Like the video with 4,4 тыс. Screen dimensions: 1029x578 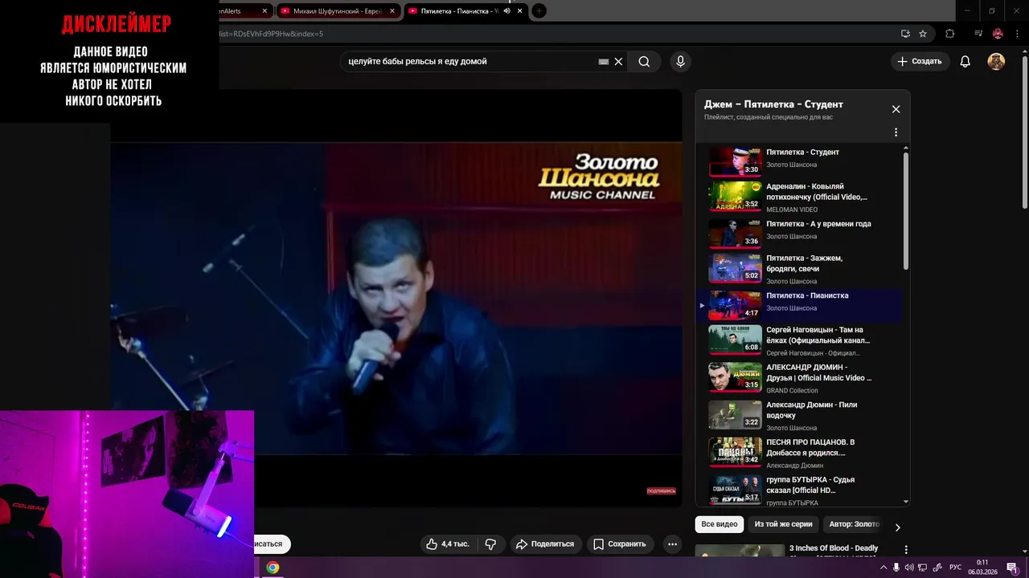[x=449, y=544]
